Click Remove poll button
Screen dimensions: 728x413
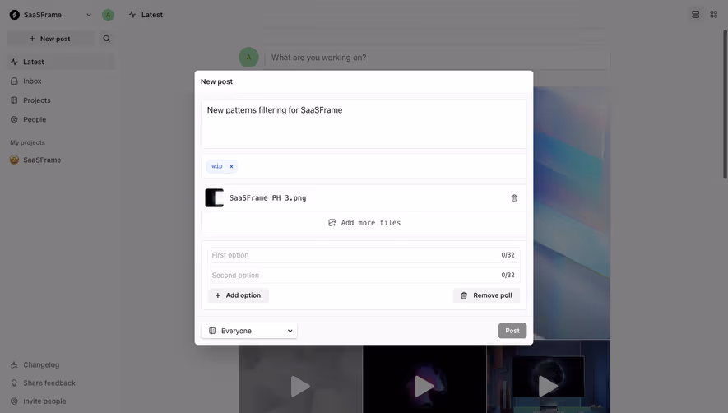486,295
